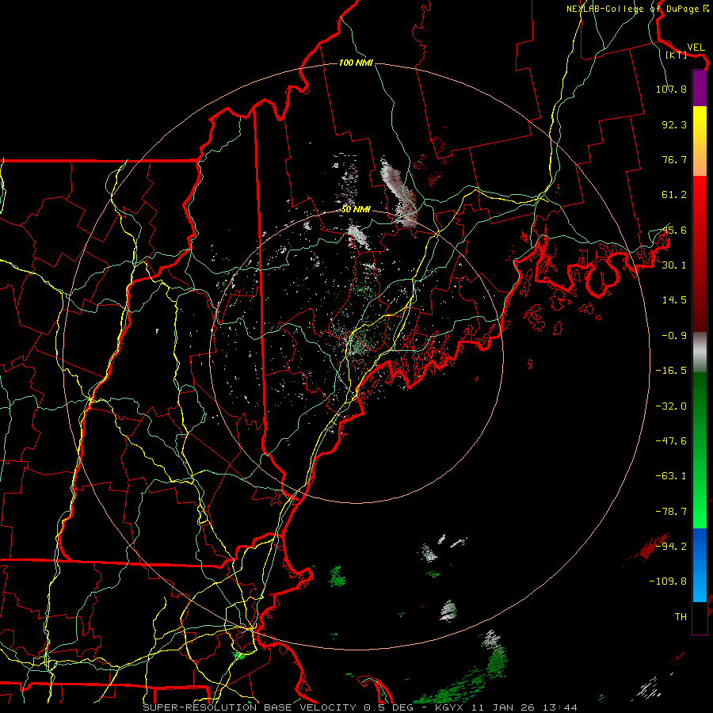Click the -94.2 velocity legend value
The image size is (713, 713).
click(671, 547)
